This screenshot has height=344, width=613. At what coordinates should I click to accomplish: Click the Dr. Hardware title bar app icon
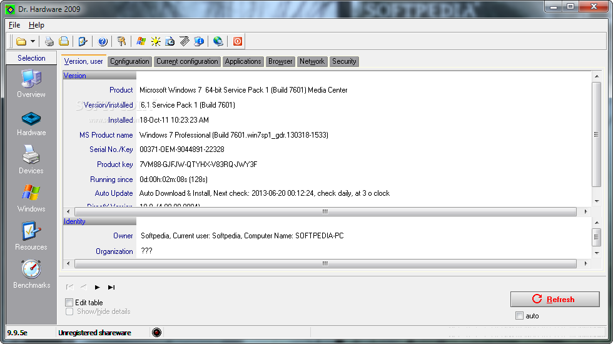pos(10,9)
